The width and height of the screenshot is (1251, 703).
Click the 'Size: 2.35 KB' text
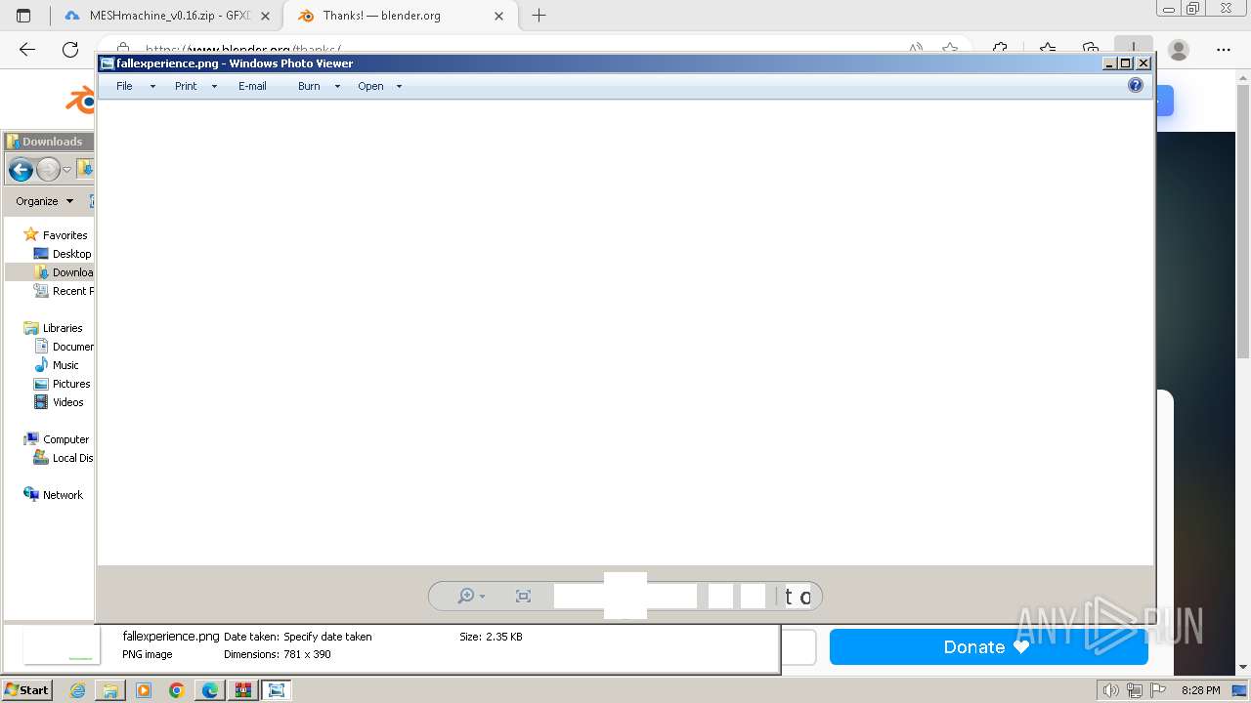(x=491, y=637)
